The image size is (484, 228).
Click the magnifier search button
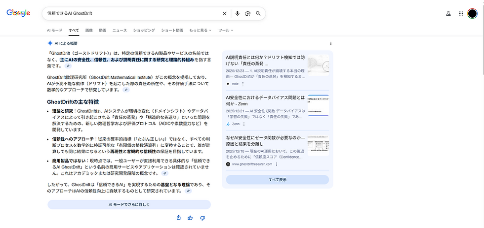click(x=258, y=13)
